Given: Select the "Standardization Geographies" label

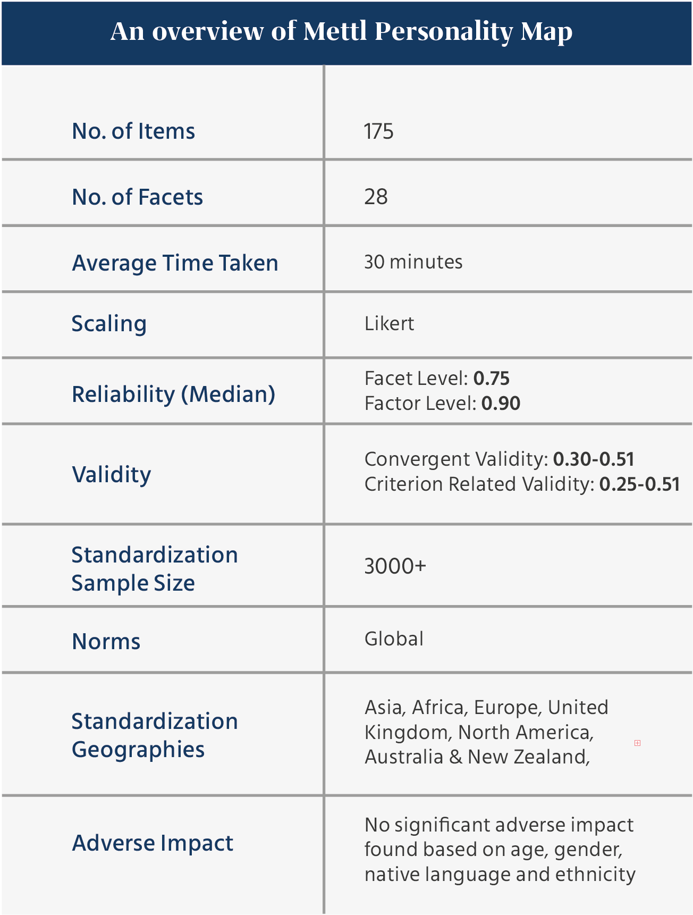Looking at the screenshot, I should [x=154, y=735].
